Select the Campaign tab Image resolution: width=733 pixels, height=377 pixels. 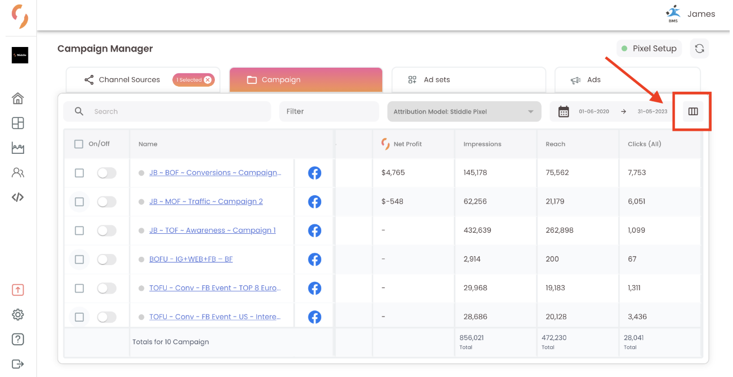(x=306, y=80)
